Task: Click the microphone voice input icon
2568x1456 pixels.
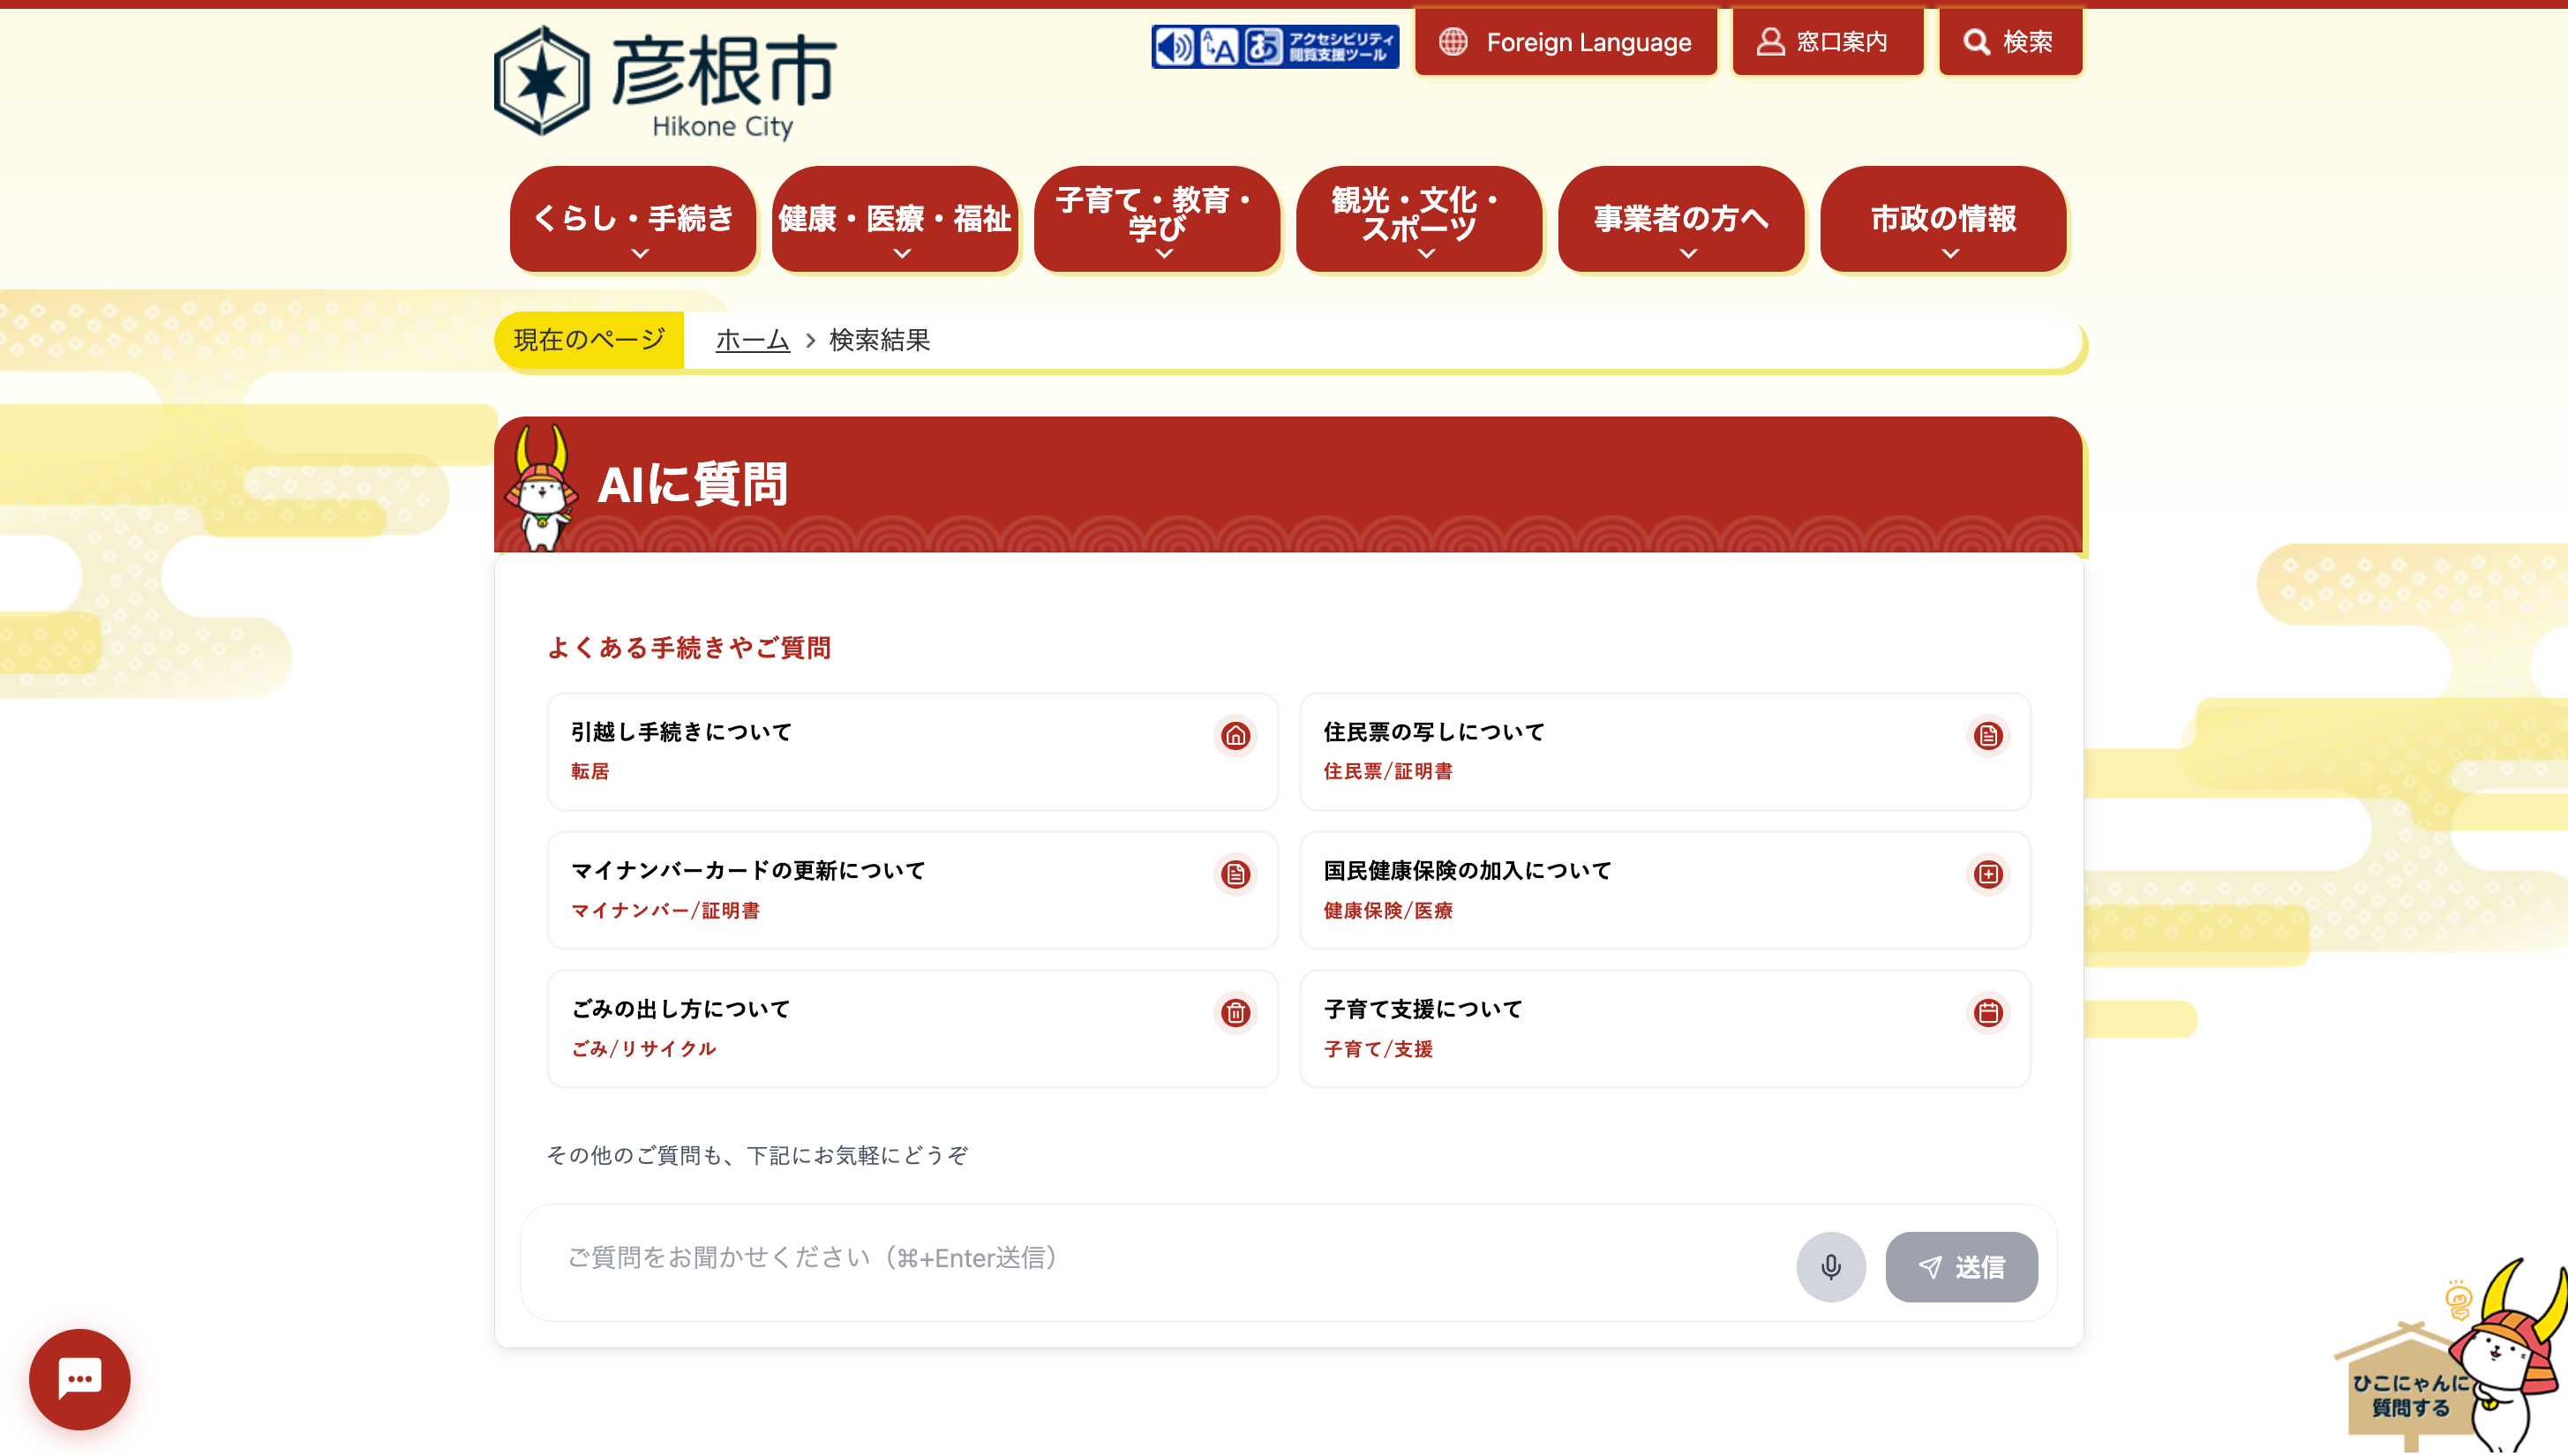Action: click(1830, 1266)
